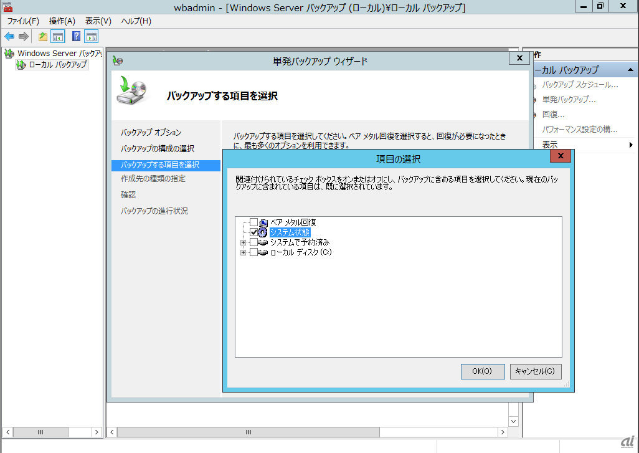Restore down the wbadmin window

point(600,6)
